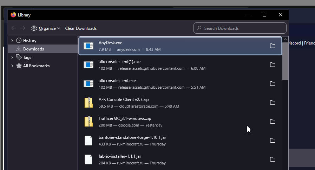Click '433 KB — ru-minecraft.ru — Thursday' details

[132, 144]
